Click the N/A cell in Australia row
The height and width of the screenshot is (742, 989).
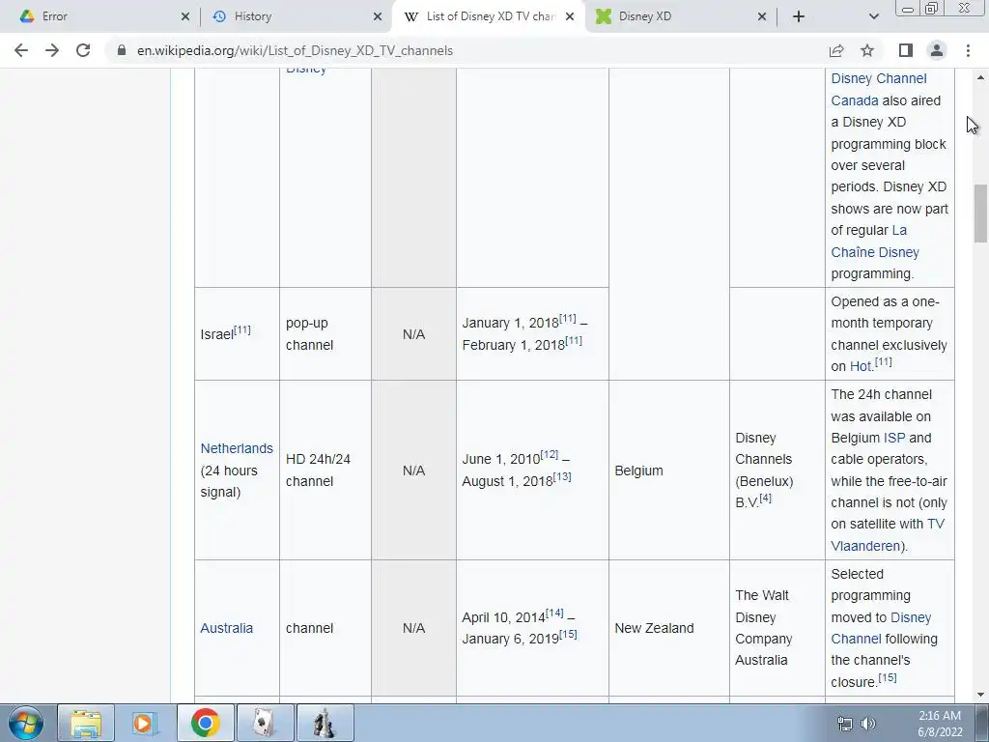(x=413, y=628)
